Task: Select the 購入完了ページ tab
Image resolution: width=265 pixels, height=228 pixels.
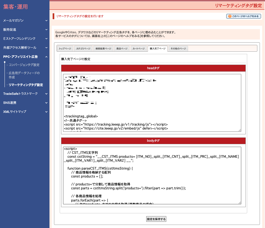Action: click(158, 49)
